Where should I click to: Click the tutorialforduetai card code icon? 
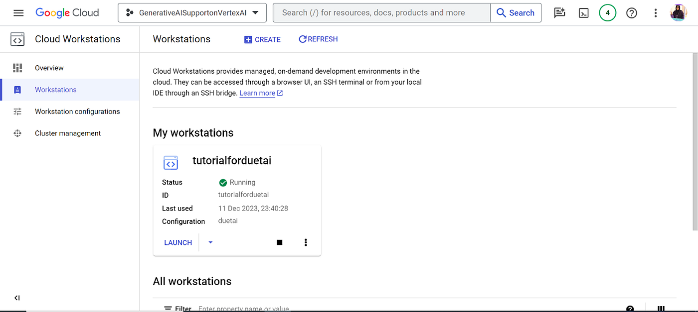tap(171, 162)
